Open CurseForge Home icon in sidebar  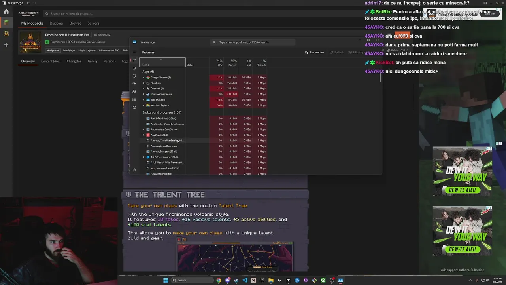(6, 12)
